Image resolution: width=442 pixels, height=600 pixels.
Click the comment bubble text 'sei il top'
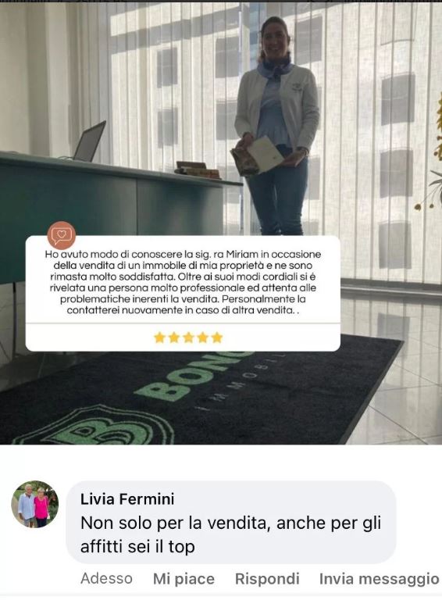click(x=162, y=546)
